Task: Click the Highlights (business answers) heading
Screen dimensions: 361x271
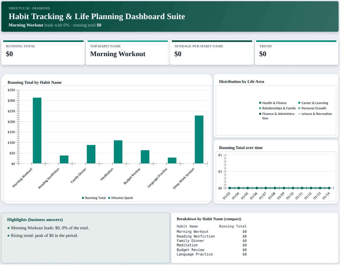Action: pyautogui.click(x=35, y=220)
